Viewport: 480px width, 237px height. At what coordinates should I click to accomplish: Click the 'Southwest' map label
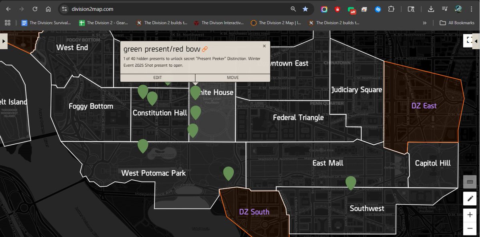(367, 208)
